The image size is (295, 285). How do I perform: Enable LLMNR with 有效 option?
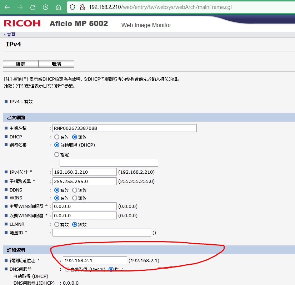click(57, 224)
